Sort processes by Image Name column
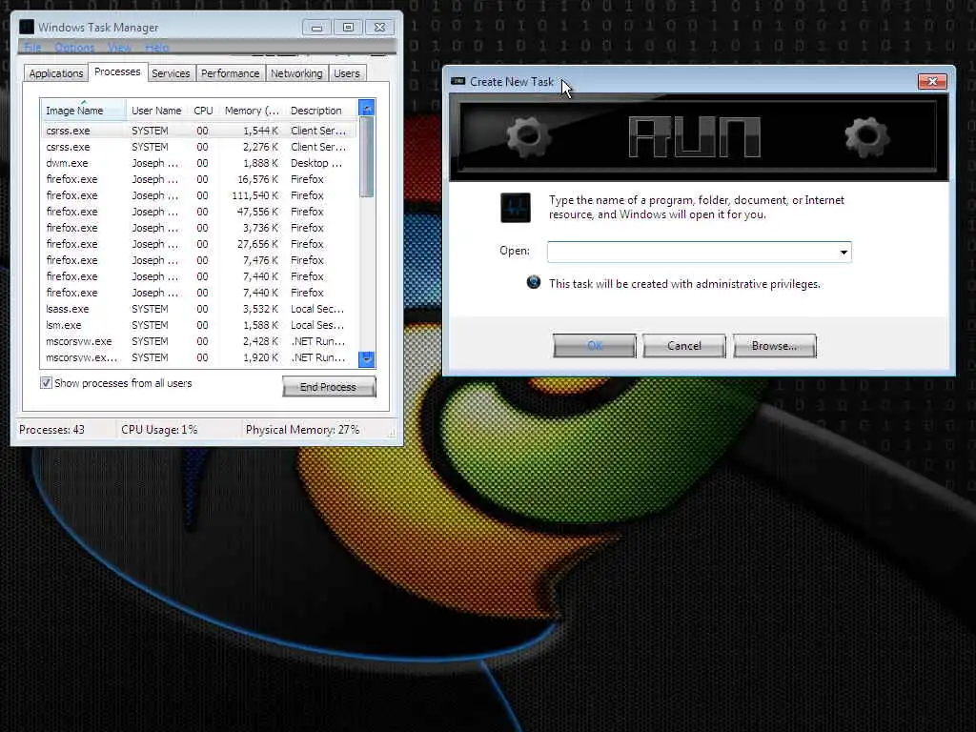Screen dimensions: 976x732 pos(84,111)
